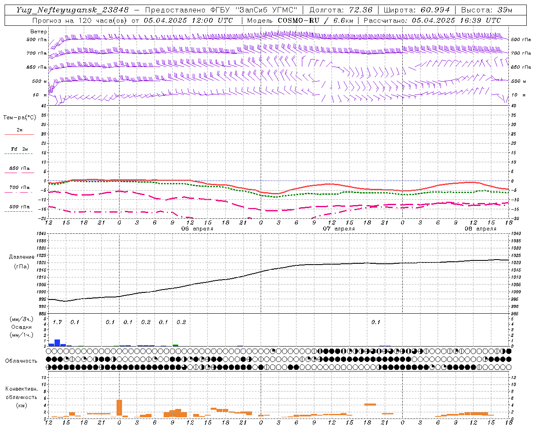Click the tallest blue precipitation bar
533x426 pixels.
click(57, 343)
